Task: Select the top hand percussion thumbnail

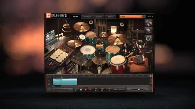Action: 148,23
